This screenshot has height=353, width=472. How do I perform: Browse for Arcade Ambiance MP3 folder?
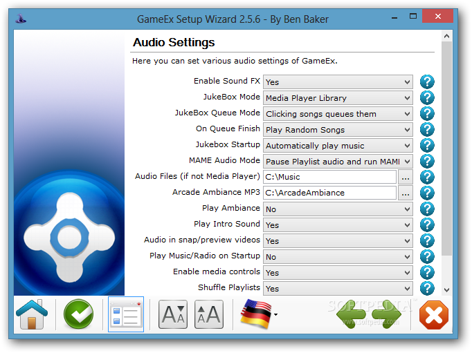(406, 193)
